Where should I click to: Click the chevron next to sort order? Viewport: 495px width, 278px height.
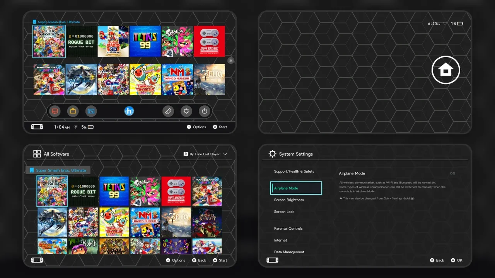[x=225, y=154]
